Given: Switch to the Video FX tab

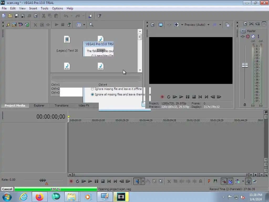Looking at the screenshot, I should coord(84,105).
